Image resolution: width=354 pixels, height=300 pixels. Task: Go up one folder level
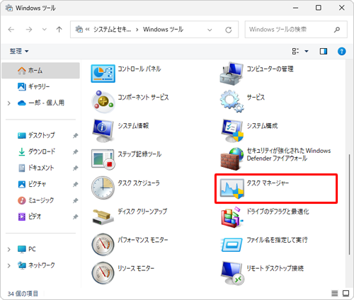59,30
